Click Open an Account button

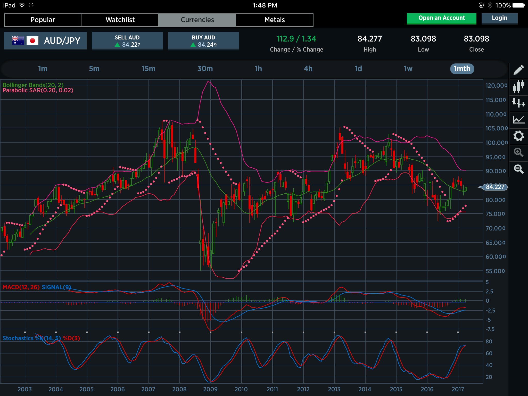click(x=441, y=19)
